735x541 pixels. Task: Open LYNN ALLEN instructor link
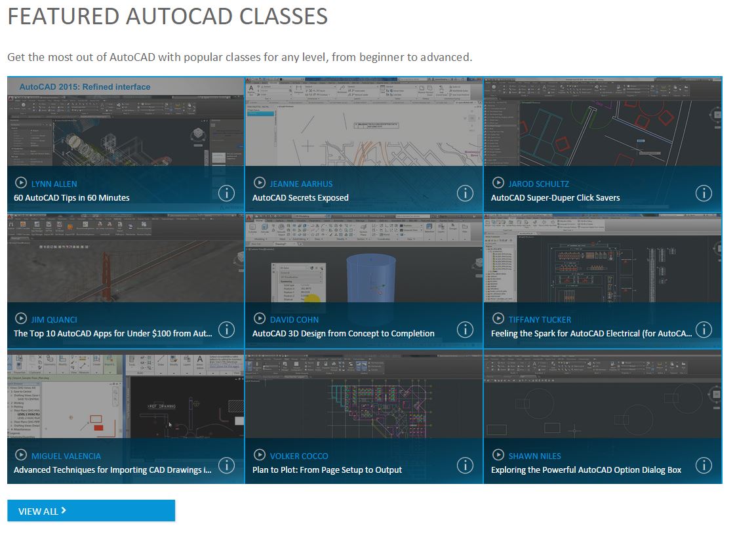point(54,184)
